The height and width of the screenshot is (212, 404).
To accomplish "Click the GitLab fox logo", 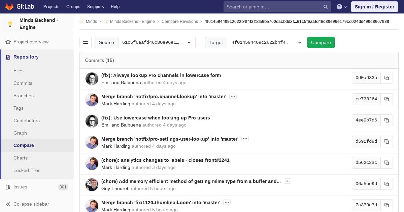I will 9,7.
